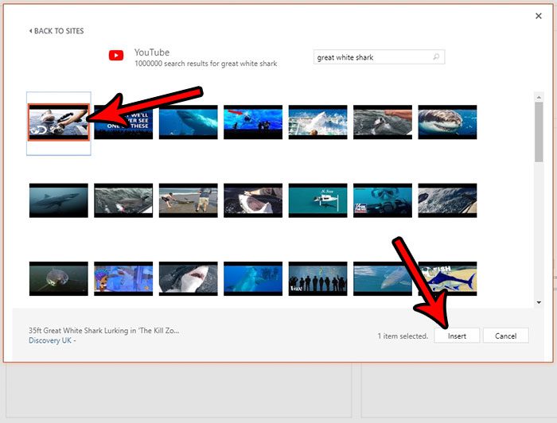The width and height of the screenshot is (557, 423).
Task: Open the Discovery UK channel link
Action: [x=51, y=340]
